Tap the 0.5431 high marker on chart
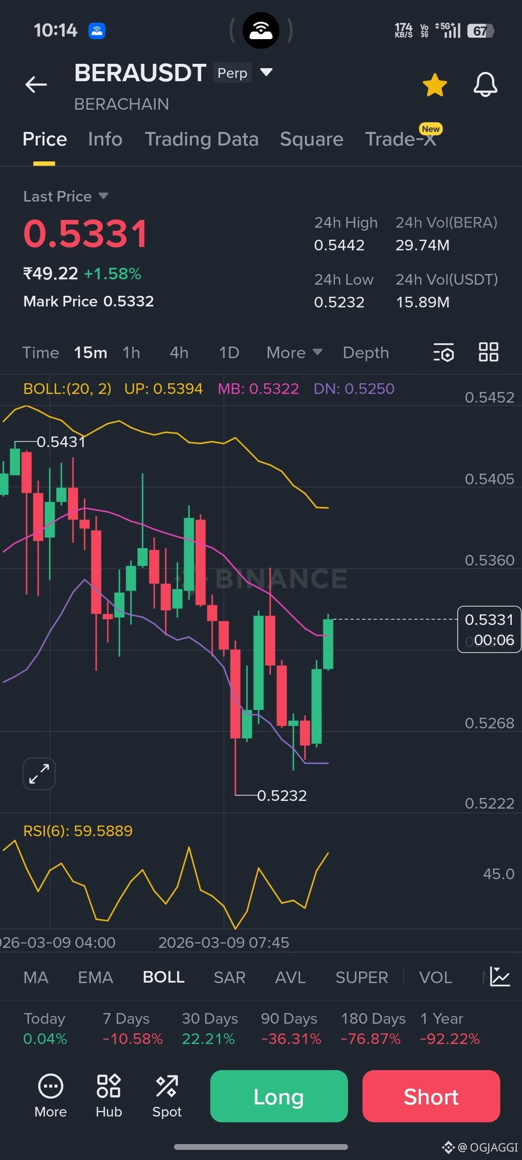Screen dimensions: 522x1160 click(x=61, y=442)
